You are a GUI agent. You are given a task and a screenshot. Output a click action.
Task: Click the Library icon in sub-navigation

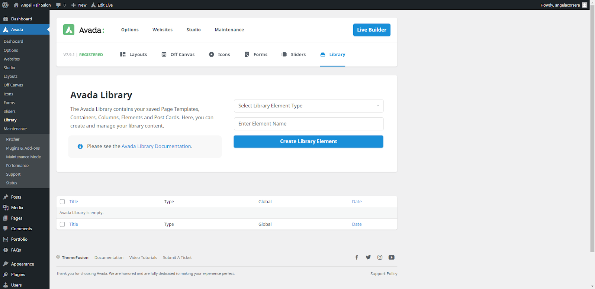click(x=323, y=55)
